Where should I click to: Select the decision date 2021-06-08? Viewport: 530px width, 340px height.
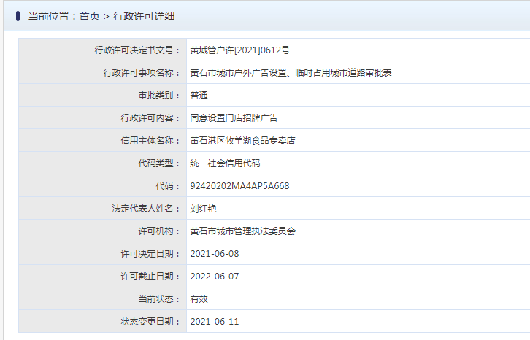click(215, 254)
